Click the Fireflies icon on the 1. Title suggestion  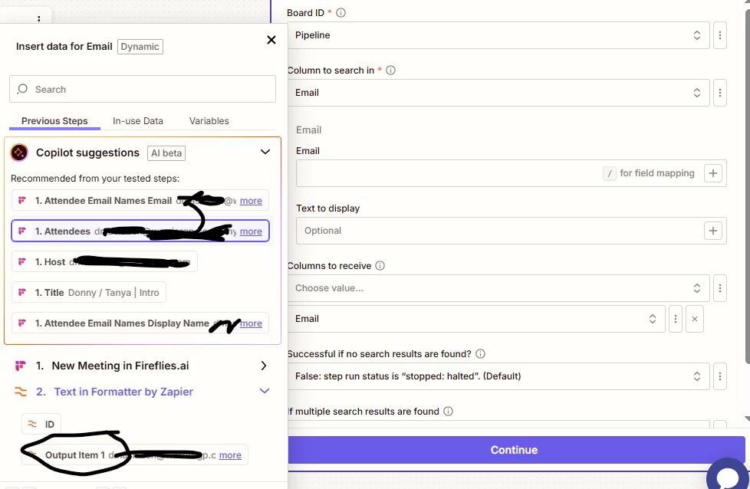(22, 292)
